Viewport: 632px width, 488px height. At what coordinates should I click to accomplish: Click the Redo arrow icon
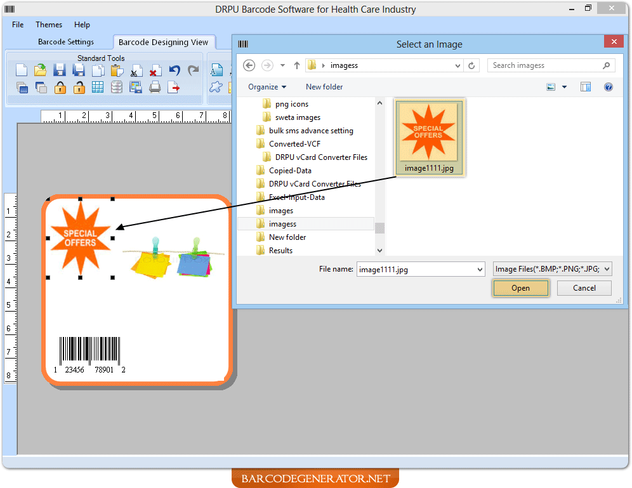(x=193, y=70)
